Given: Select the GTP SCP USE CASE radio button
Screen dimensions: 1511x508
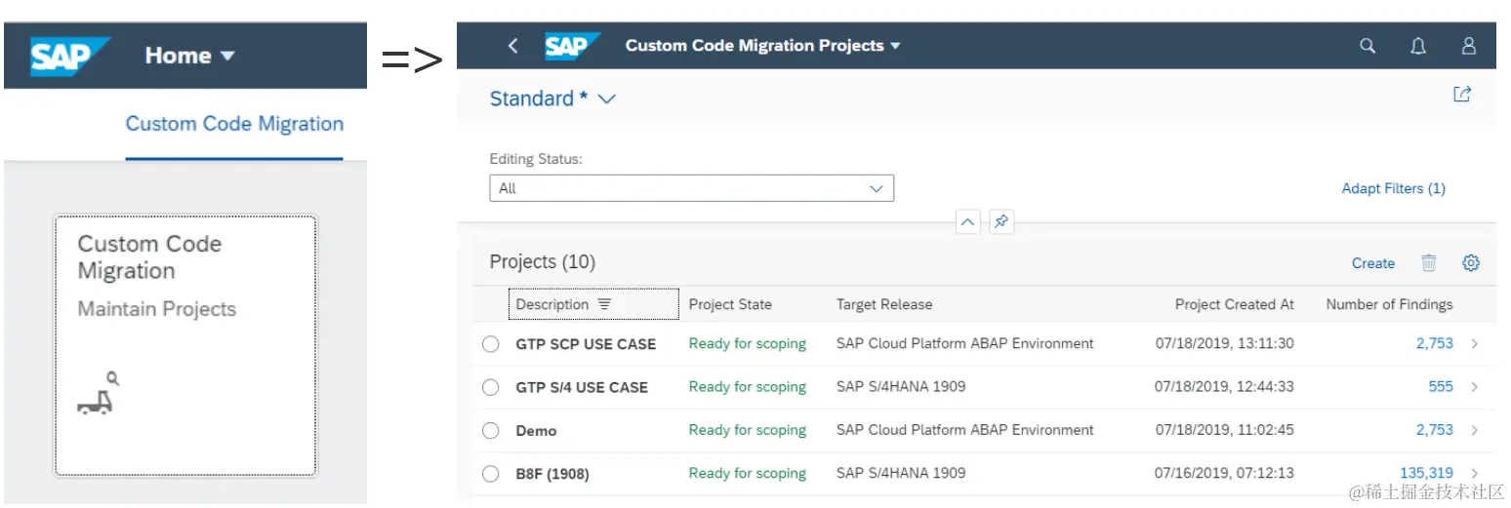Looking at the screenshot, I should tap(491, 344).
